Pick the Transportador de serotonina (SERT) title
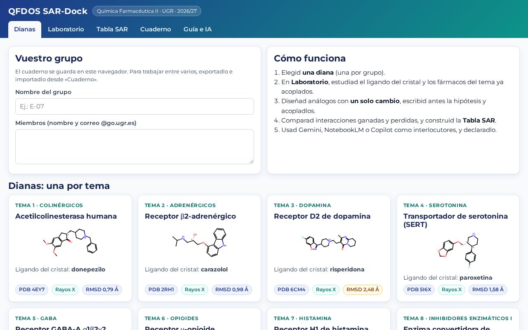Image resolution: width=528 pixels, height=330 pixels. click(x=455, y=220)
